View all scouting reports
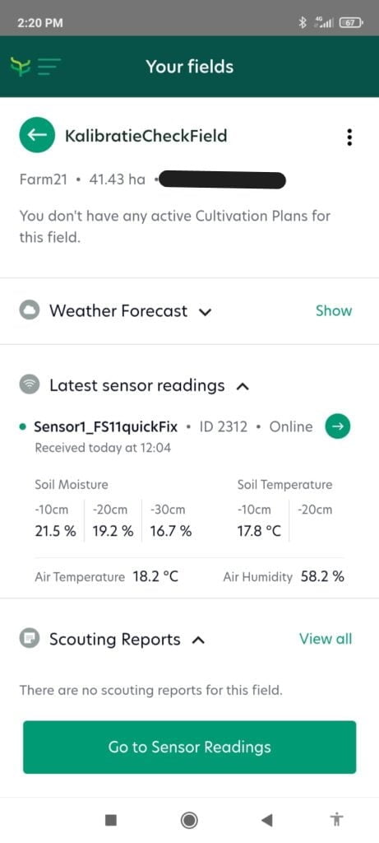 coord(326,639)
